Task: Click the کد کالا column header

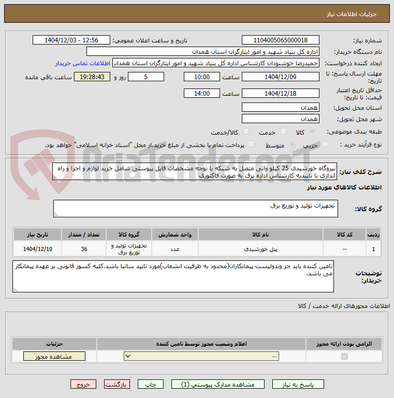Action: tap(344, 234)
